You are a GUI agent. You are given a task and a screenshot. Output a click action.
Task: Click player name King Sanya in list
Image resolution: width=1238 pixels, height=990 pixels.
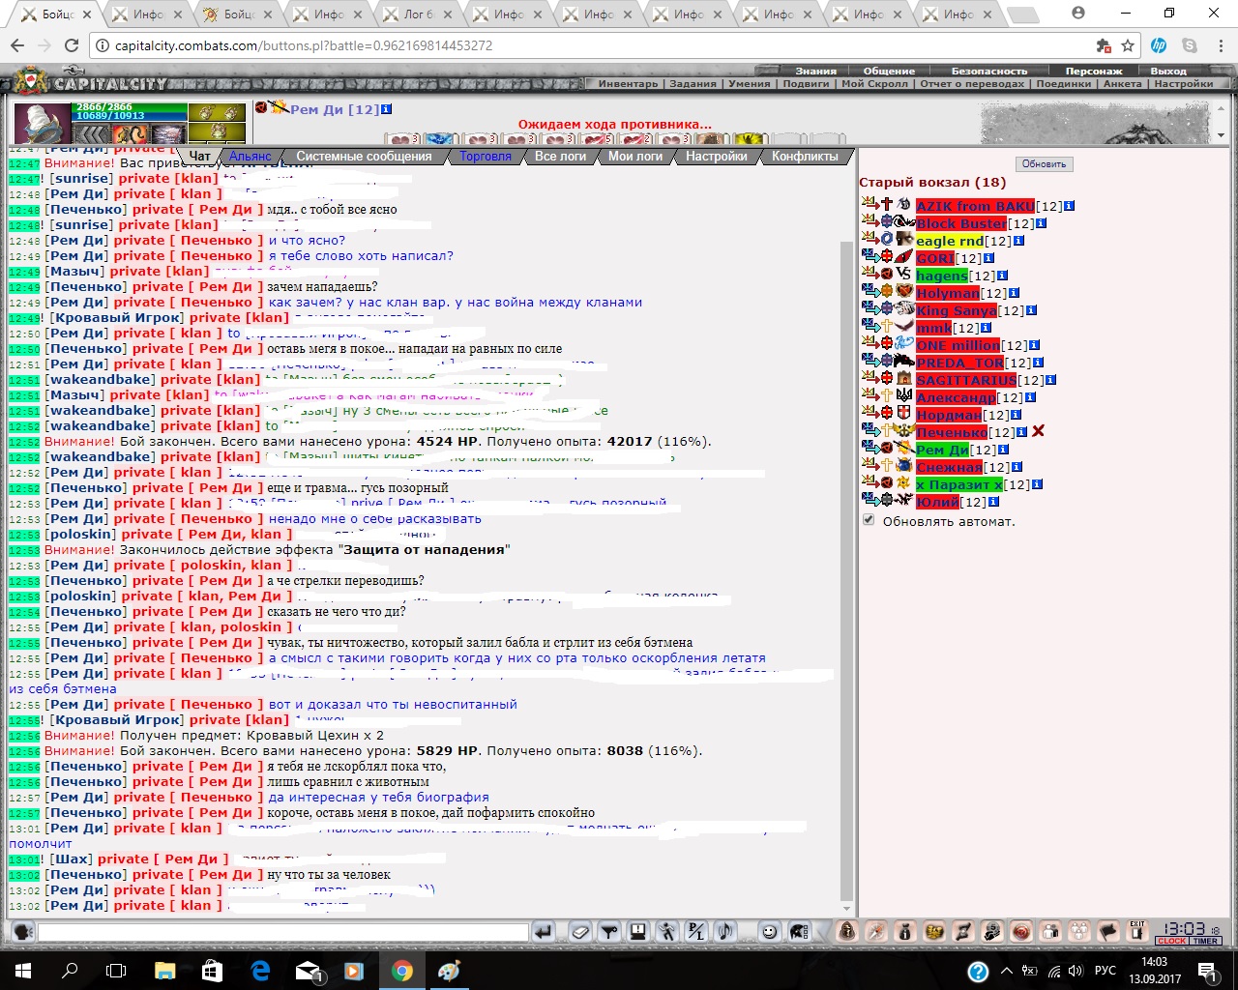[957, 310]
